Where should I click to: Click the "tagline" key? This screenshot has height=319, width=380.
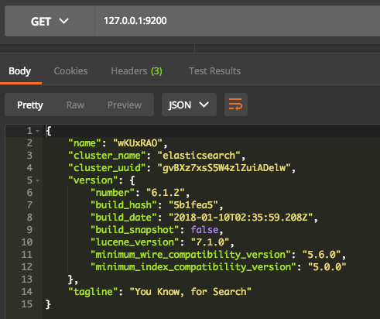(x=93, y=292)
